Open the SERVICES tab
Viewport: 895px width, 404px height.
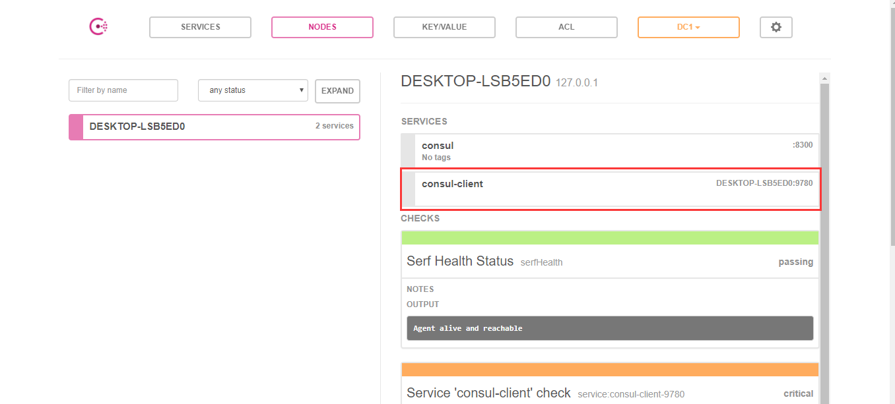click(x=201, y=27)
